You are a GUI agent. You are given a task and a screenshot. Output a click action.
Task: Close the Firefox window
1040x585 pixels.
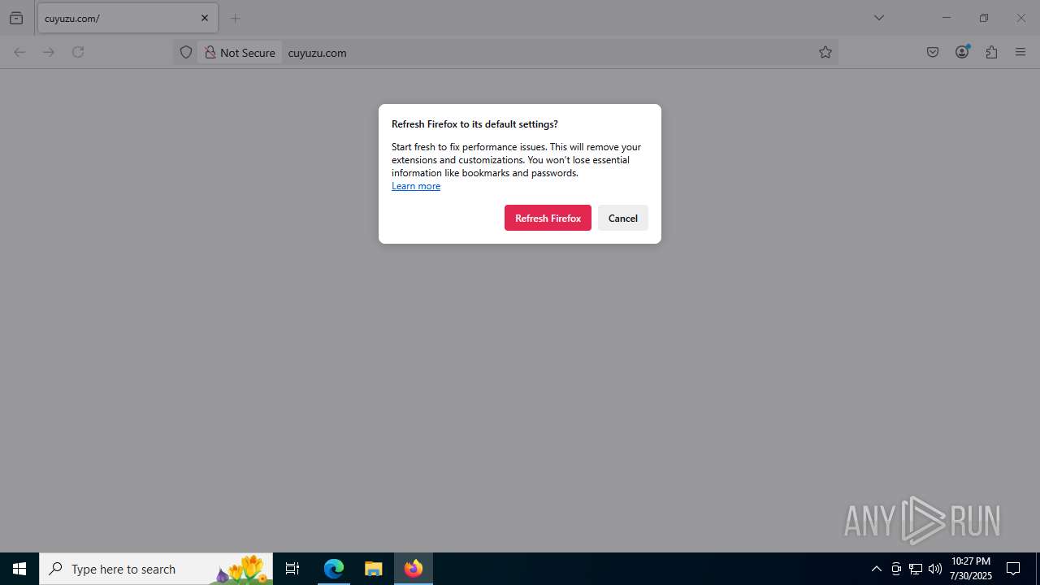[x=1020, y=18]
